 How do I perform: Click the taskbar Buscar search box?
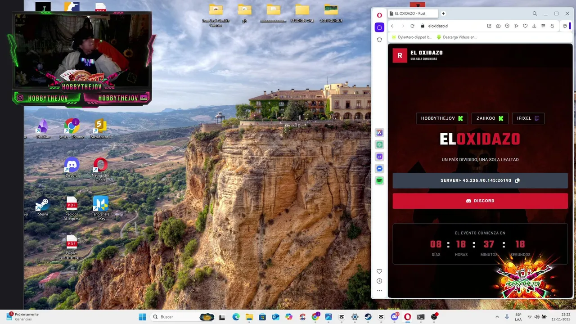click(x=183, y=317)
